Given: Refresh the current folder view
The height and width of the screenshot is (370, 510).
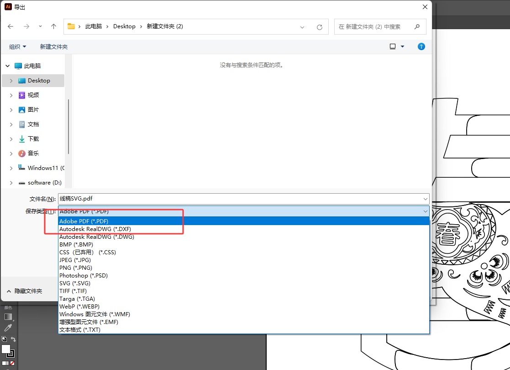Looking at the screenshot, I should pyautogui.click(x=319, y=26).
